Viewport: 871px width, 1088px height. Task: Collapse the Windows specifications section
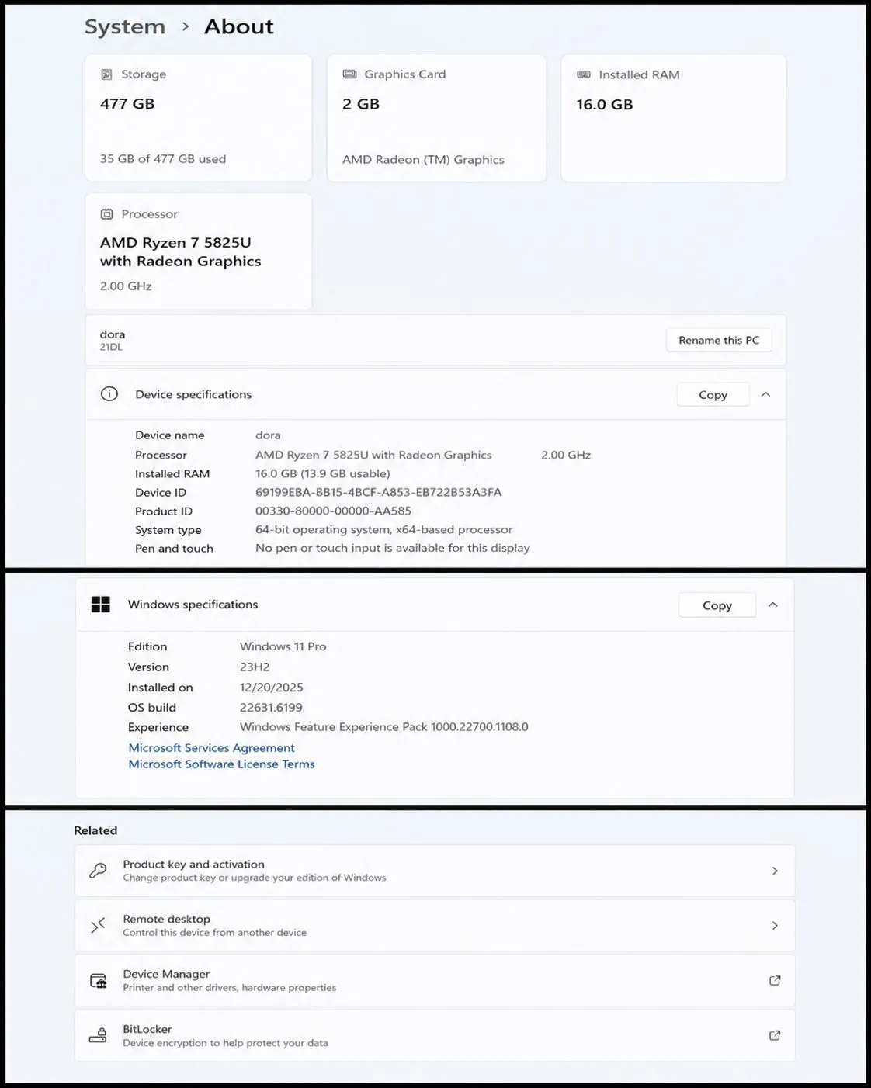click(772, 605)
